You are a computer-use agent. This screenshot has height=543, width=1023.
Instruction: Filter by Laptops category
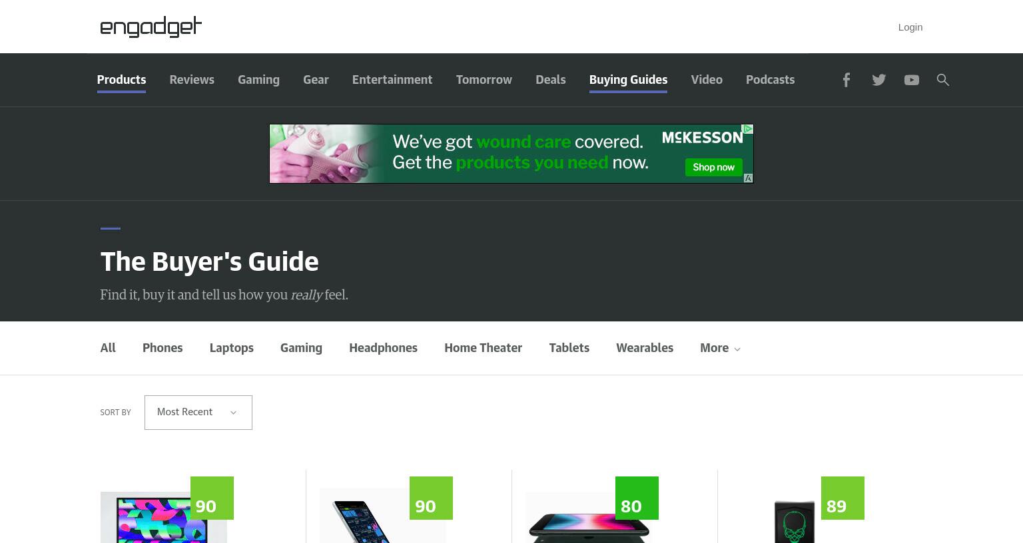click(x=231, y=348)
